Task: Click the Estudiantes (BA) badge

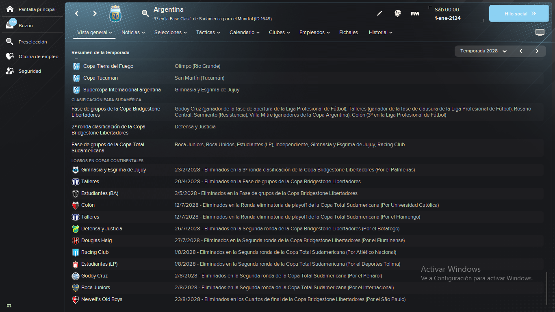Action: tap(75, 193)
